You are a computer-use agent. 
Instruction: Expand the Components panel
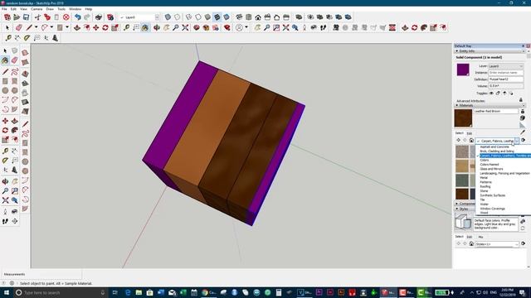click(x=457, y=204)
